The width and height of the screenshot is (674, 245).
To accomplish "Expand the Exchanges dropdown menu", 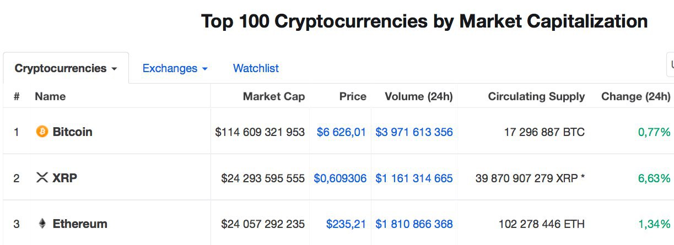I will tap(175, 68).
